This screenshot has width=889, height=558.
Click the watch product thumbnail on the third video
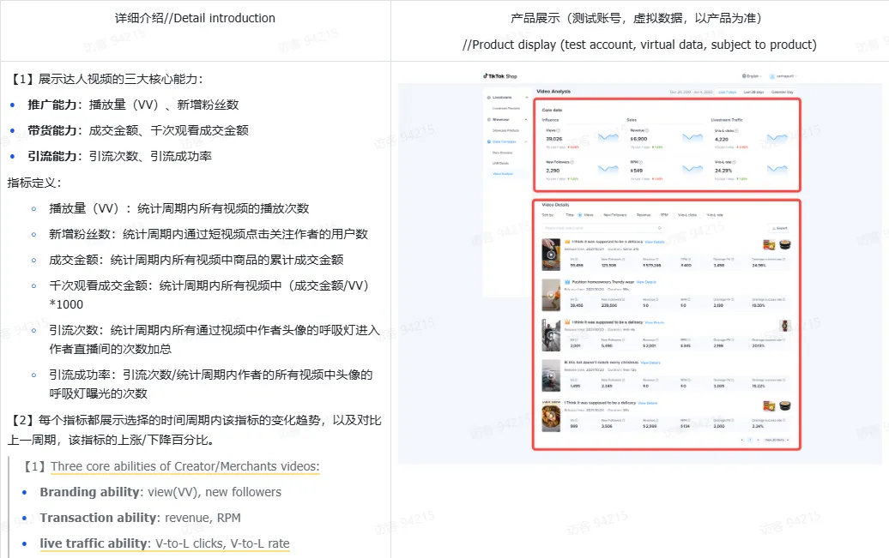(x=785, y=325)
